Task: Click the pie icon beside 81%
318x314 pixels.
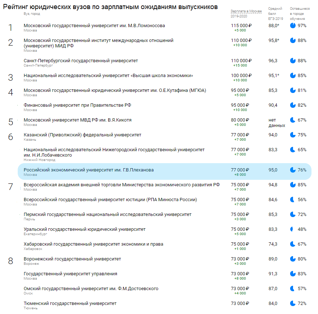Action: click(x=293, y=90)
